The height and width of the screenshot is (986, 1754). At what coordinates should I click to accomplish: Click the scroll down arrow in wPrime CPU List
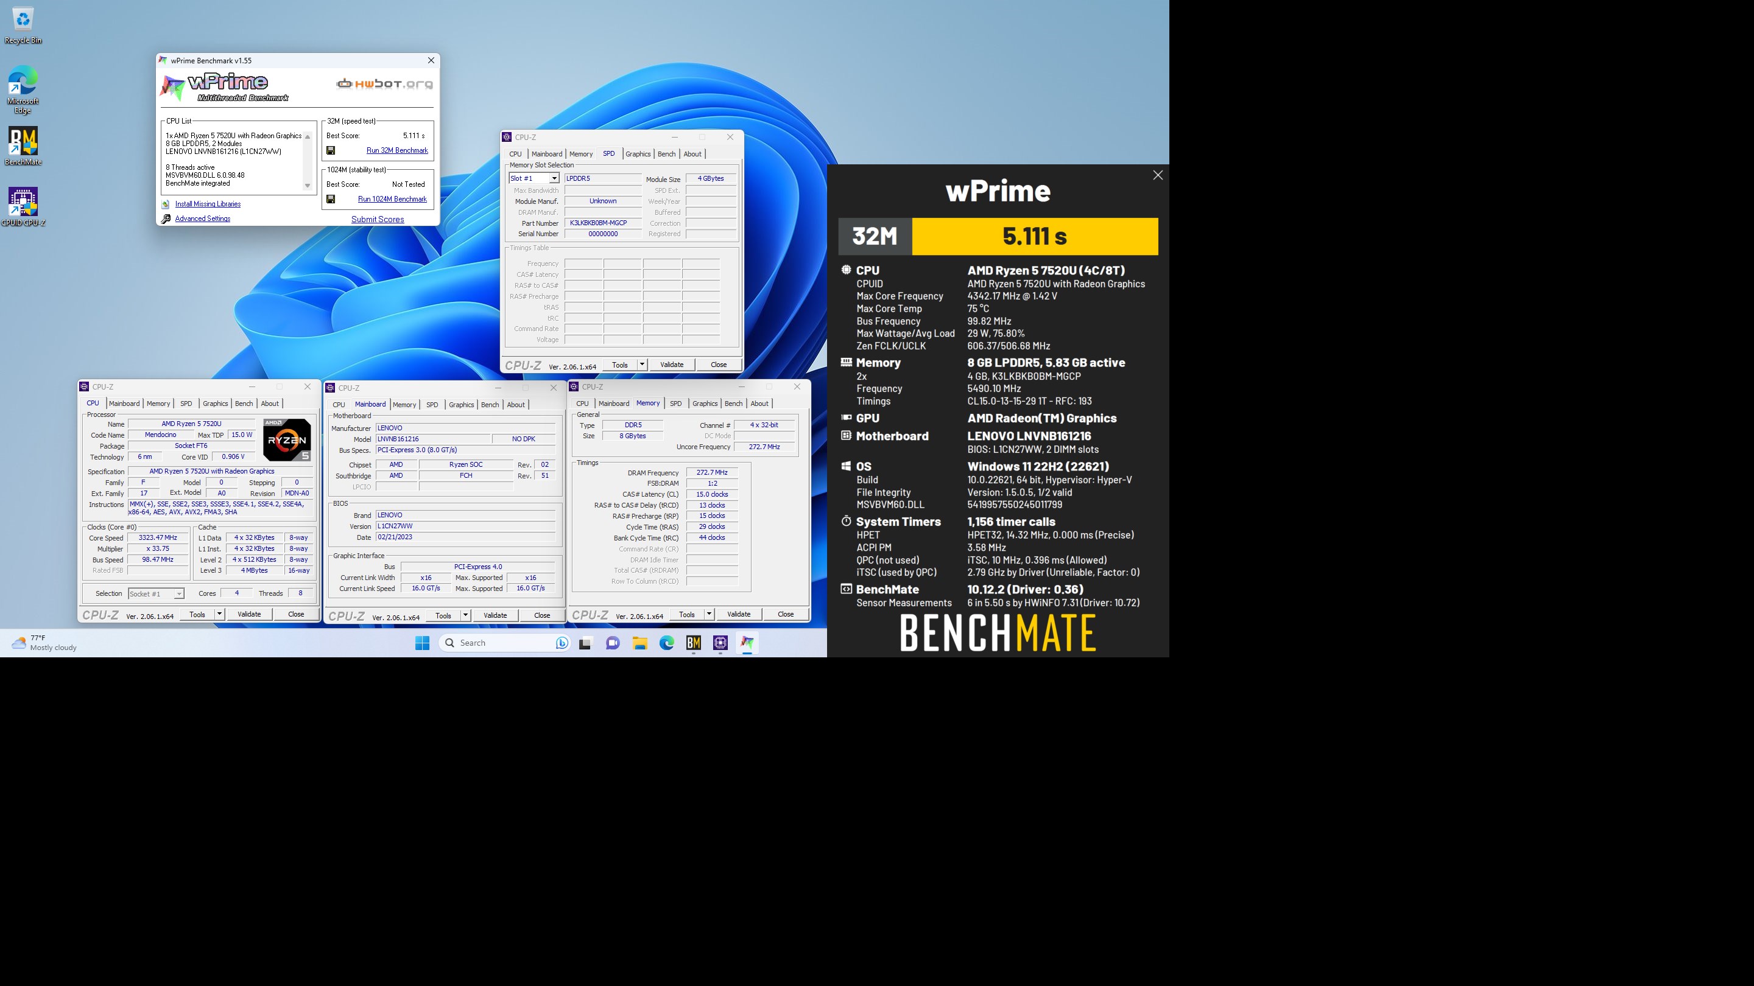point(308,186)
